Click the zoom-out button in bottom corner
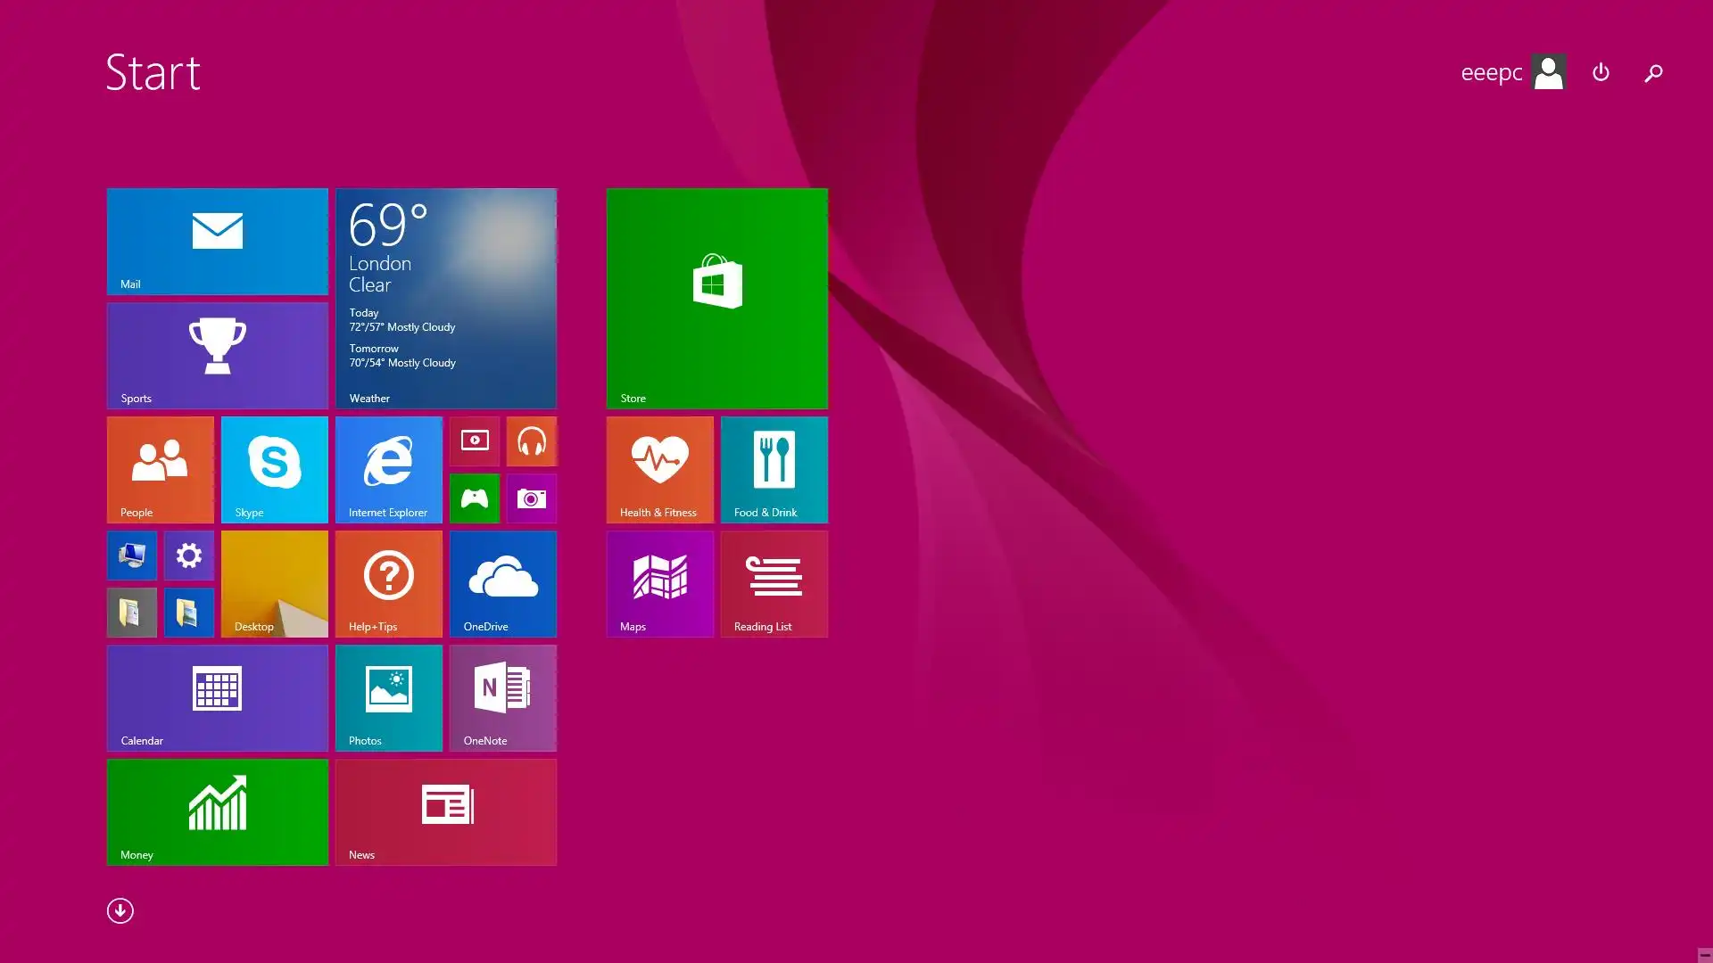The image size is (1713, 963). (1704, 954)
